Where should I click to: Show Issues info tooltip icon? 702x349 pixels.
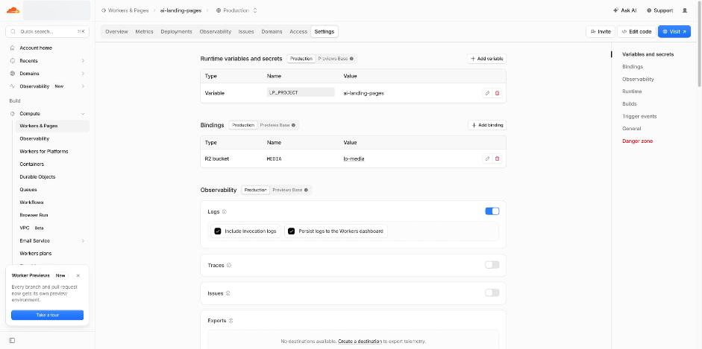pyautogui.click(x=228, y=293)
